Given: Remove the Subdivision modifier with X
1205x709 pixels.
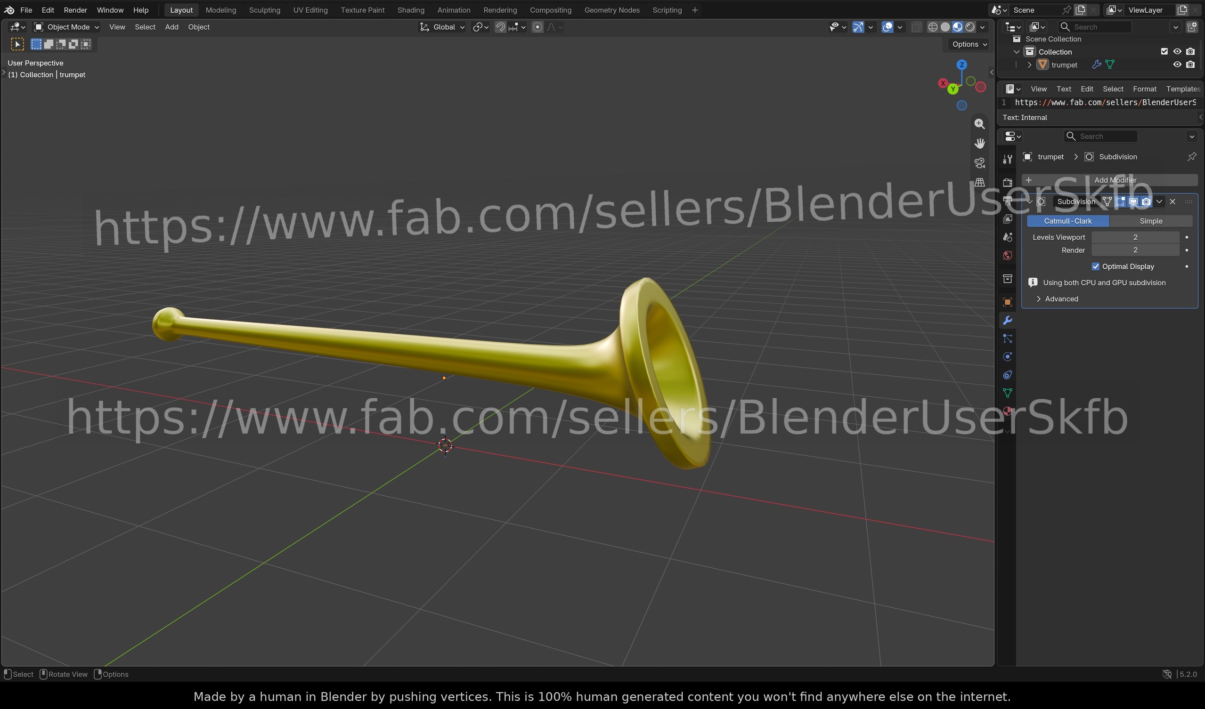Looking at the screenshot, I should [x=1172, y=201].
